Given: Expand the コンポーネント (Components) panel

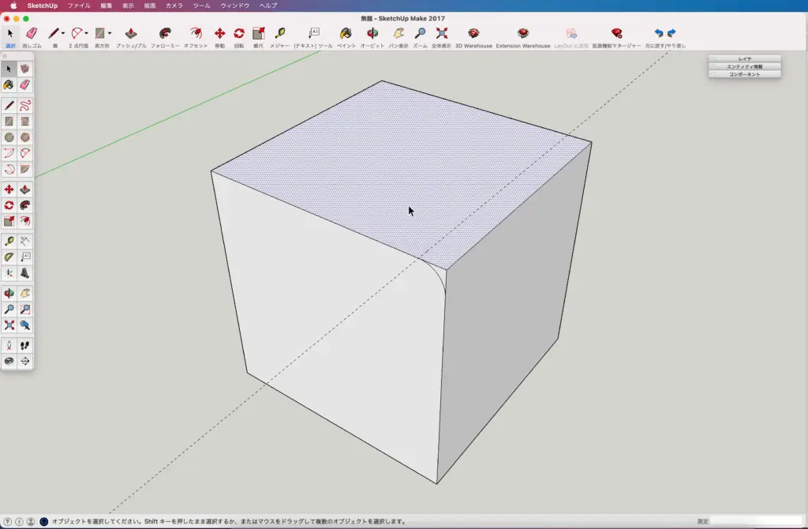Looking at the screenshot, I should 745,74.
